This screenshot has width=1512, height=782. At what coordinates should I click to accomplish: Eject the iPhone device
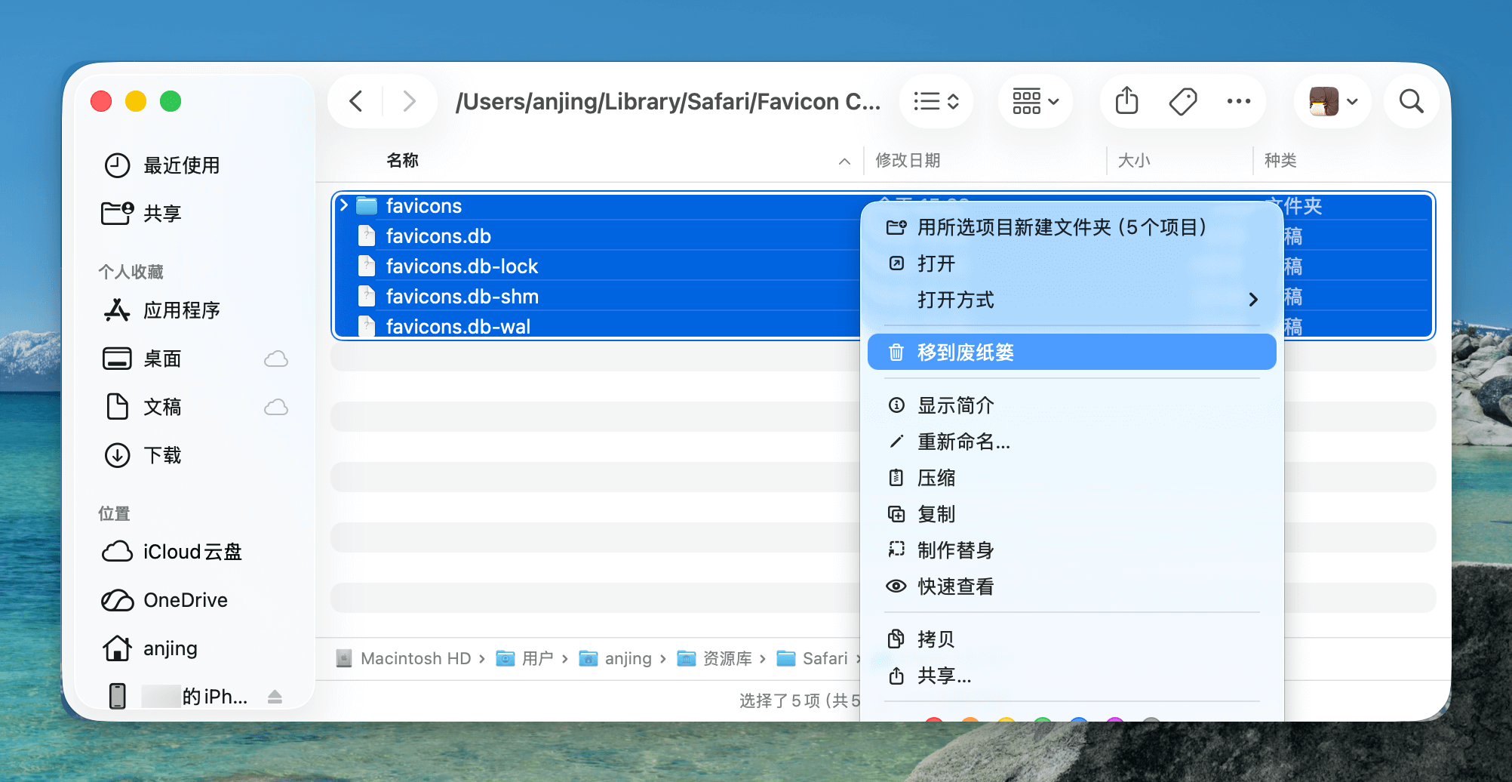[275, 697]
